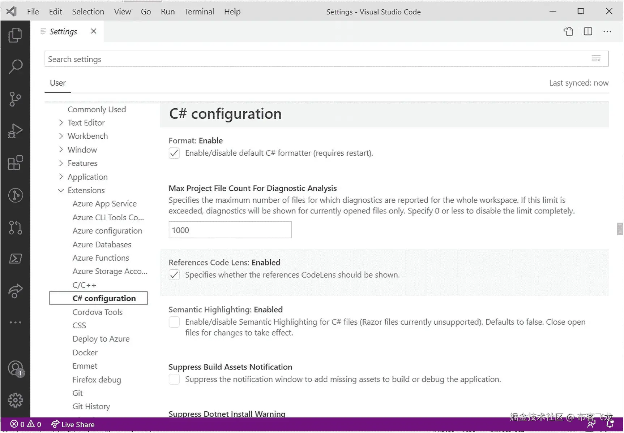Screen dimensions: 624x433
Task: Expand the Features settings group
Action: [x=61, y=163]
